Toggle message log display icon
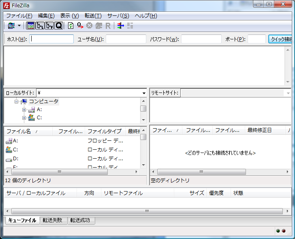295x239 pixels. click(31, 26)
